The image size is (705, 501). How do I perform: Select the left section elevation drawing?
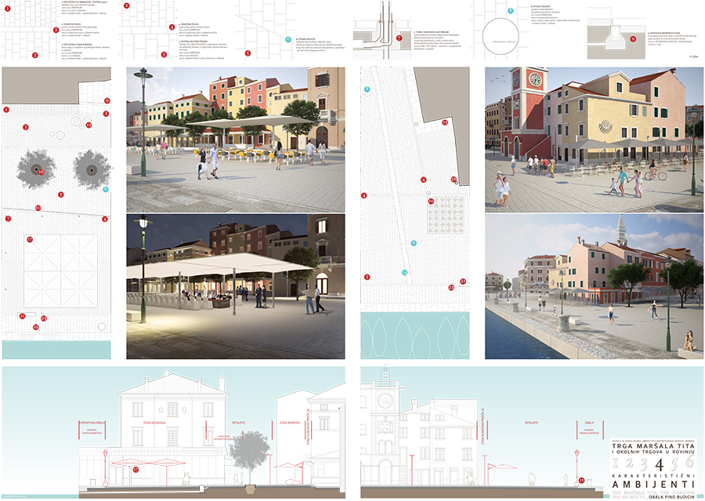click(x=174, y=432)
